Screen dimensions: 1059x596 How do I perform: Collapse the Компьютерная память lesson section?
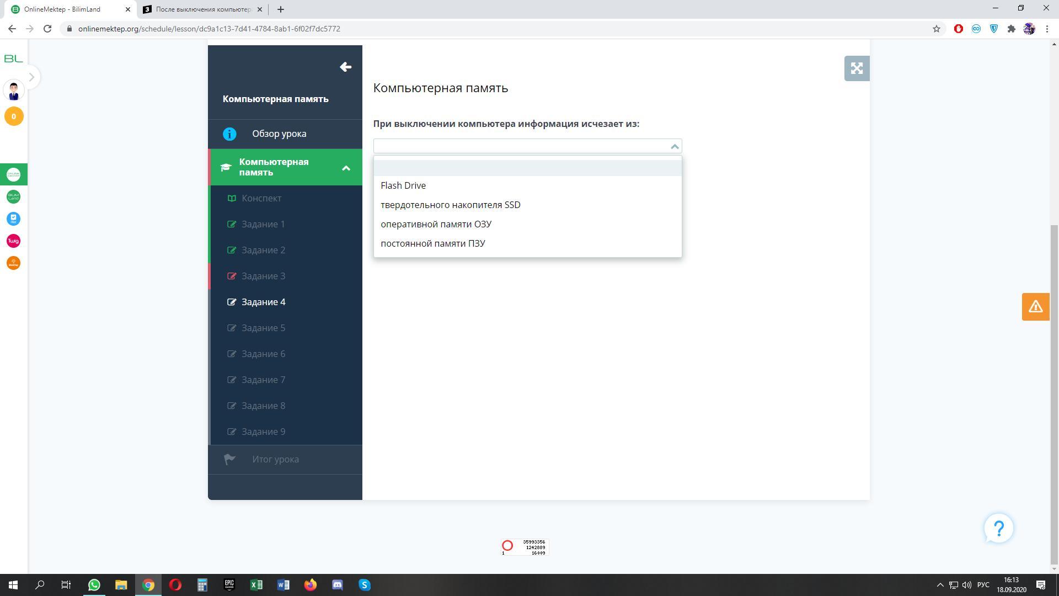346,168
